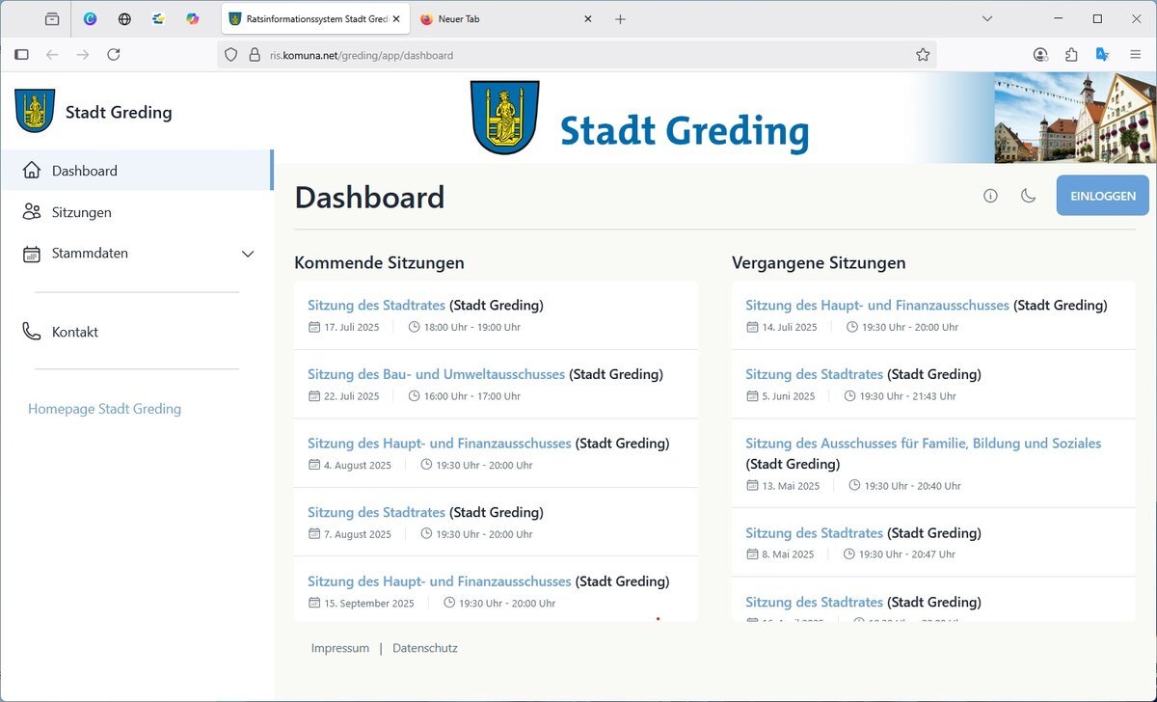The image size is (1157, 702).
Task: Close the Neuer Tab browser tab
Action: (588, 19)
